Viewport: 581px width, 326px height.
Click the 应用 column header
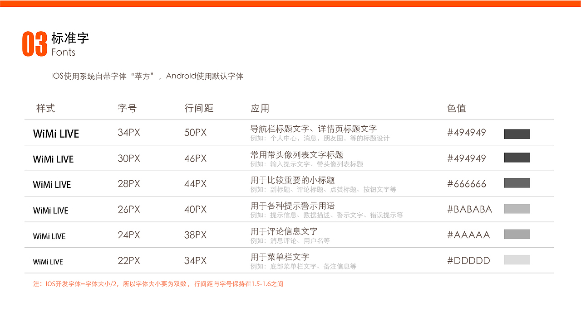260,108
